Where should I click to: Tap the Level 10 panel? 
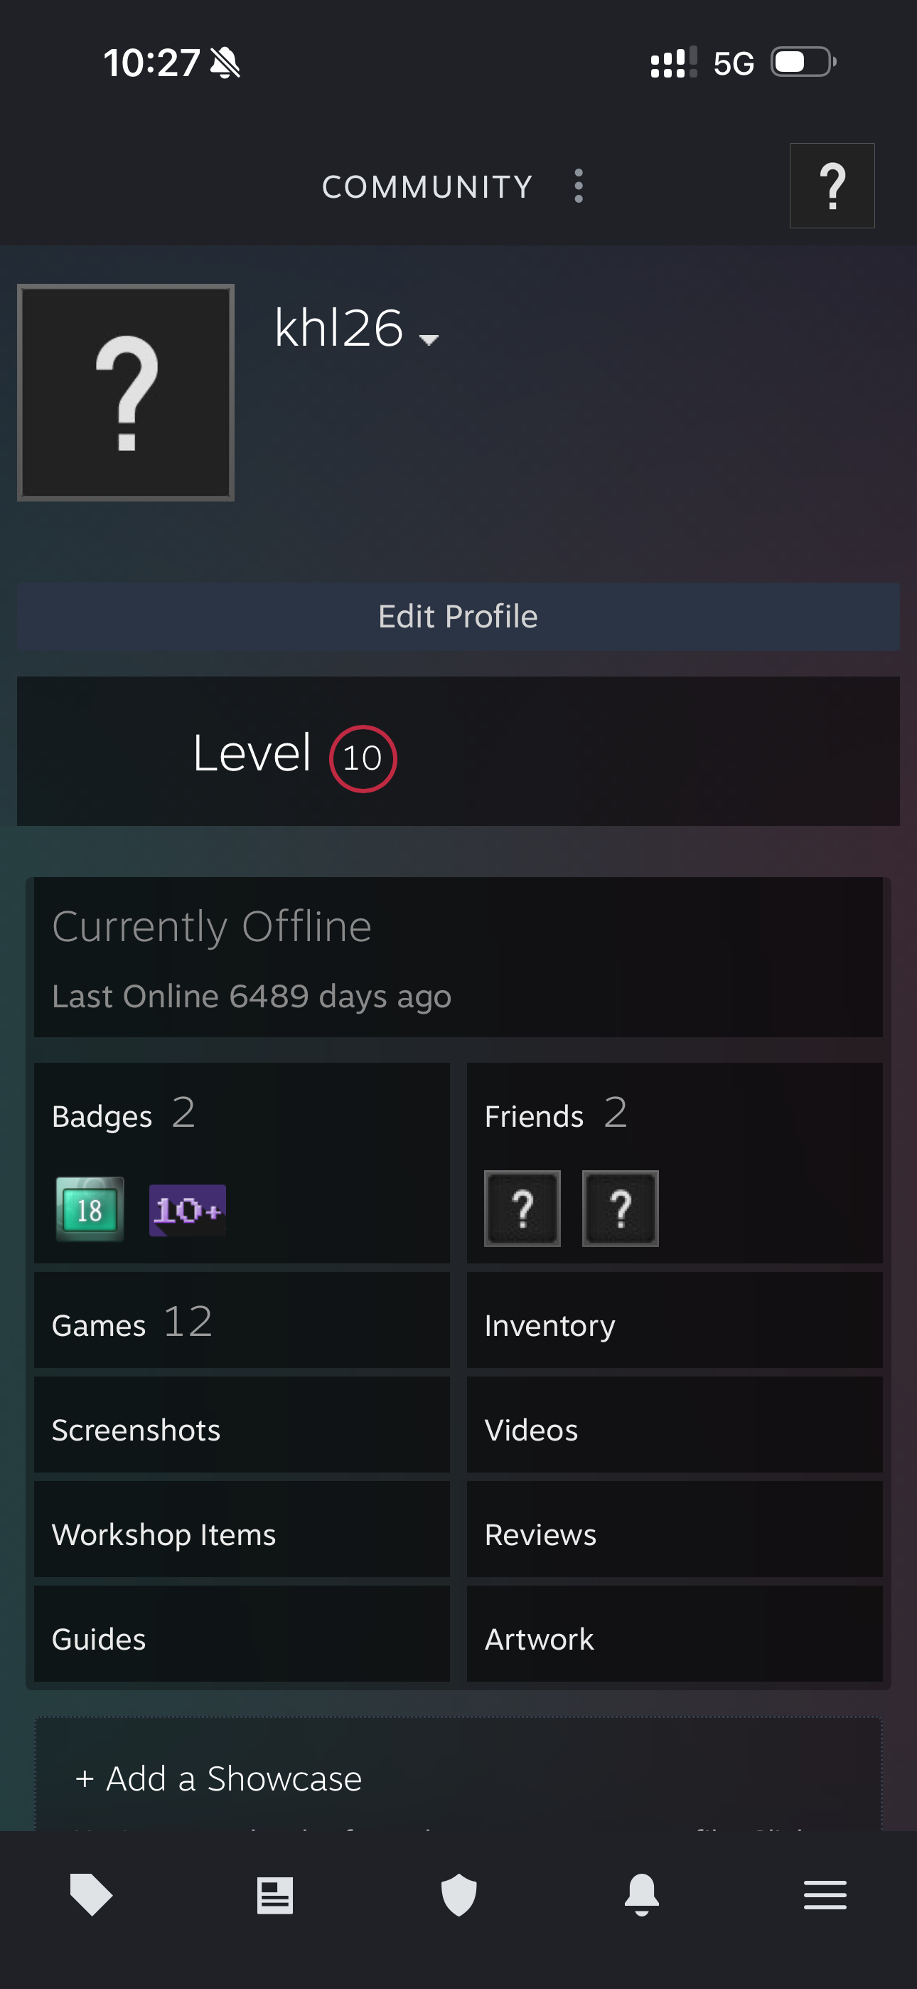pos(458,751)
